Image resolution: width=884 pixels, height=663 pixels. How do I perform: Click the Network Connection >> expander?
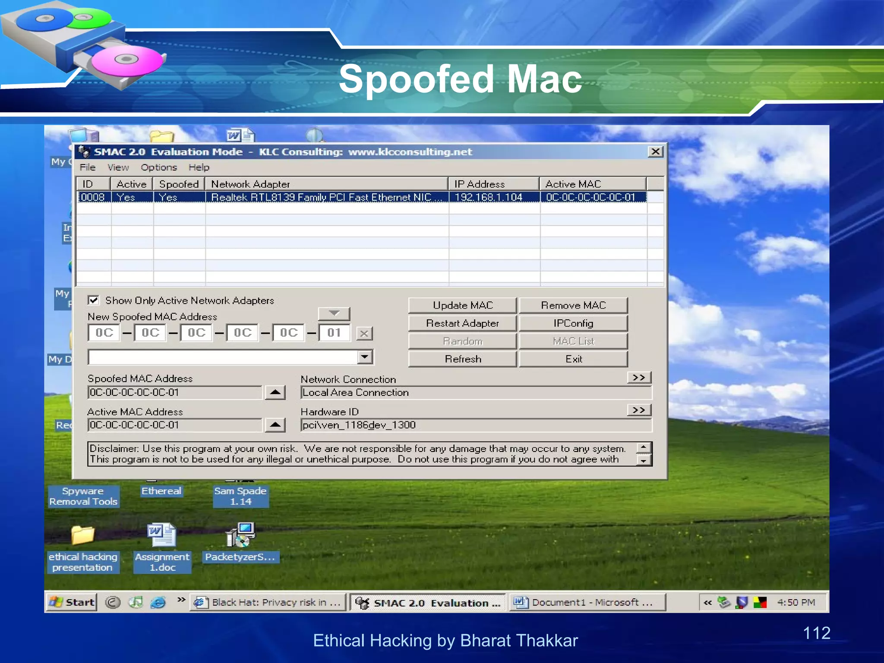(x=639, y=378)
